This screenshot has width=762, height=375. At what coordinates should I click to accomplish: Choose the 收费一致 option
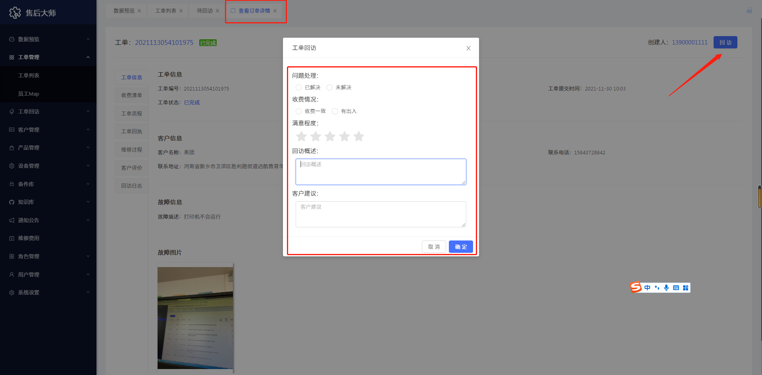click(x=298, y=111)
